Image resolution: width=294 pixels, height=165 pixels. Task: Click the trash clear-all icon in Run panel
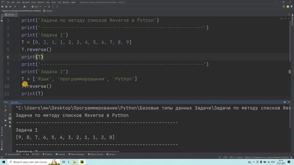[10, 126]
